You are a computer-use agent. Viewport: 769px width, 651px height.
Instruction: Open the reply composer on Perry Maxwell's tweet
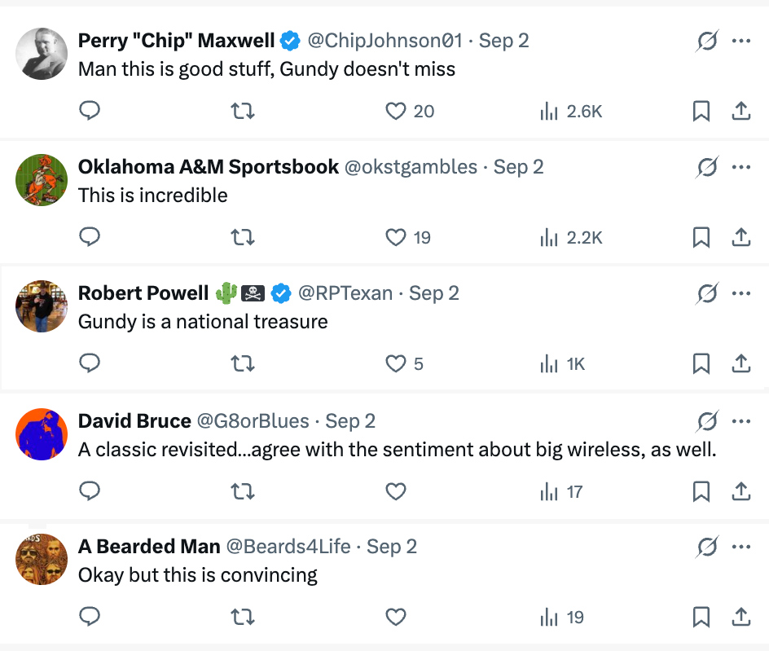(x=90, y=111)
